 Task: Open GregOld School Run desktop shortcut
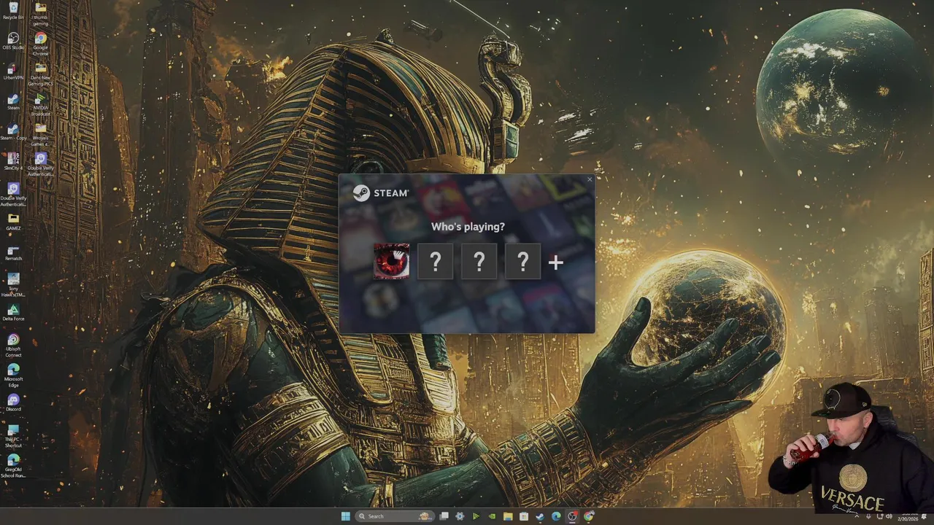(x=13, y=466)
